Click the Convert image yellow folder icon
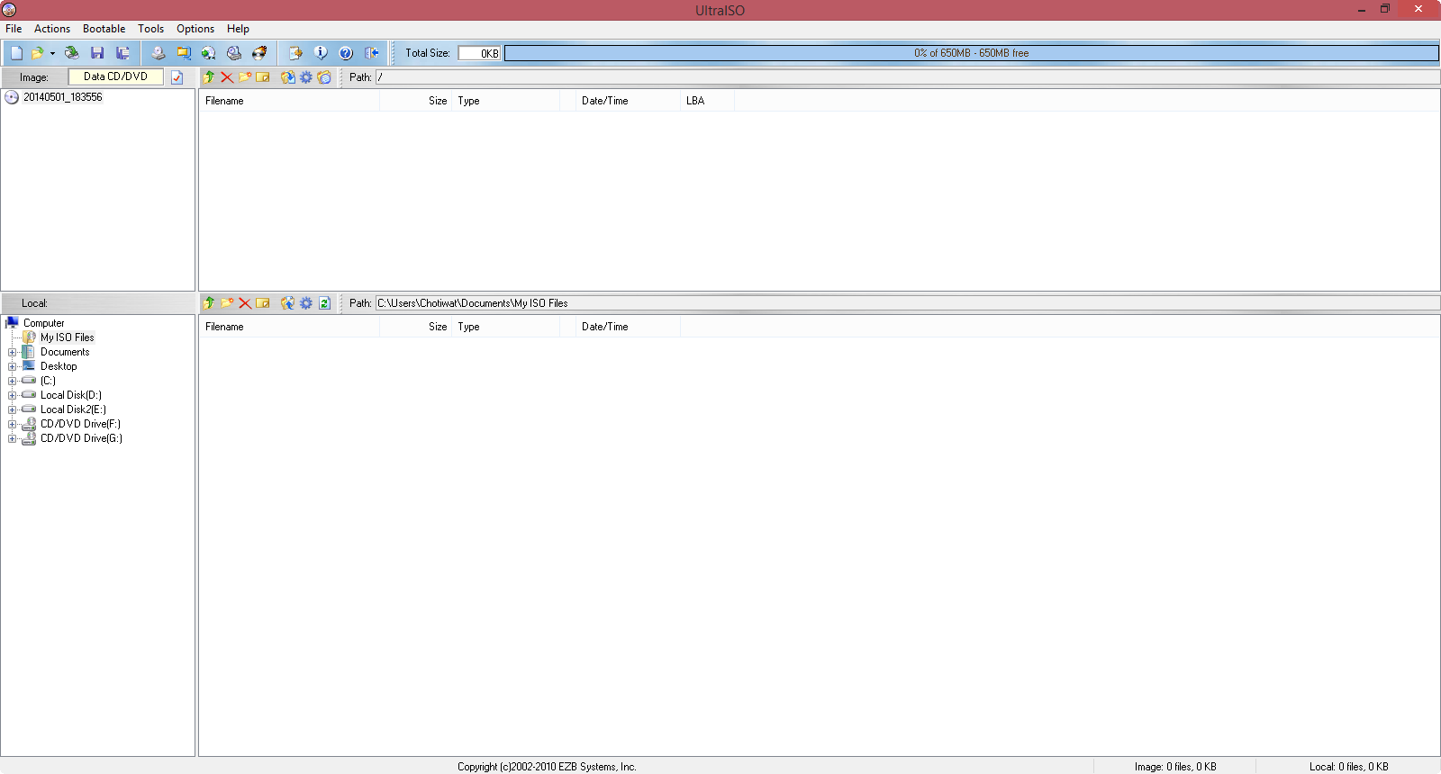 point(184,53)
